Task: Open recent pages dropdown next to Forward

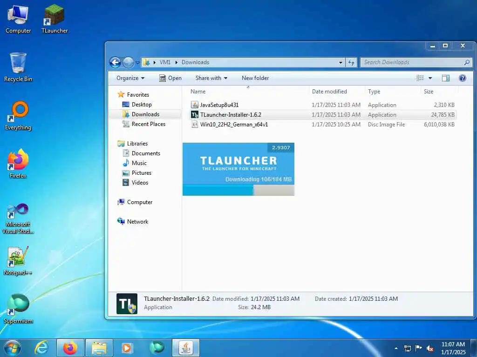Action: pyautogui.click(x=137, y=63)
